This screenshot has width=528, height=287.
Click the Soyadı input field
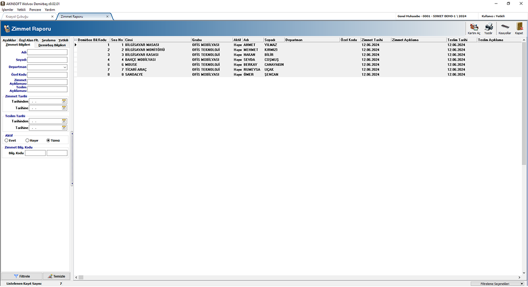(x=47, y=60)
